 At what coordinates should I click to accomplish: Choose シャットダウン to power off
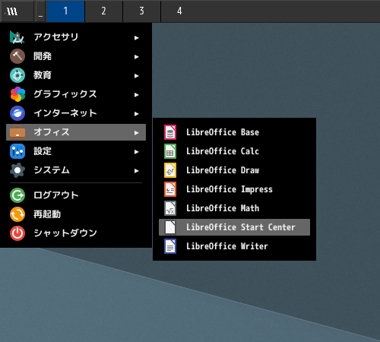76,233
